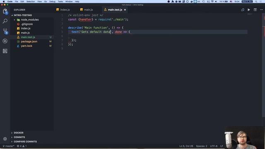Switch to the main.js tab
Image resolution: width=265 pixels, height=149 pixels.
[x=88, y=10]
